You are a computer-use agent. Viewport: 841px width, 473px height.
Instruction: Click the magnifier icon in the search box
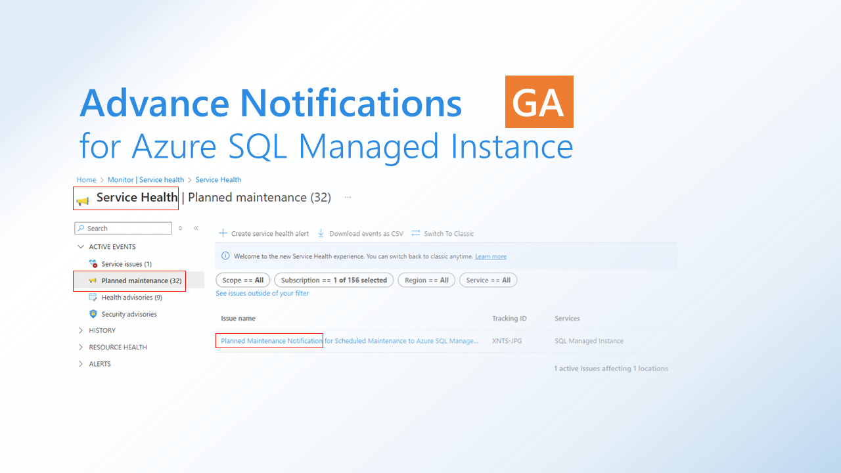(x=80, y=228)
